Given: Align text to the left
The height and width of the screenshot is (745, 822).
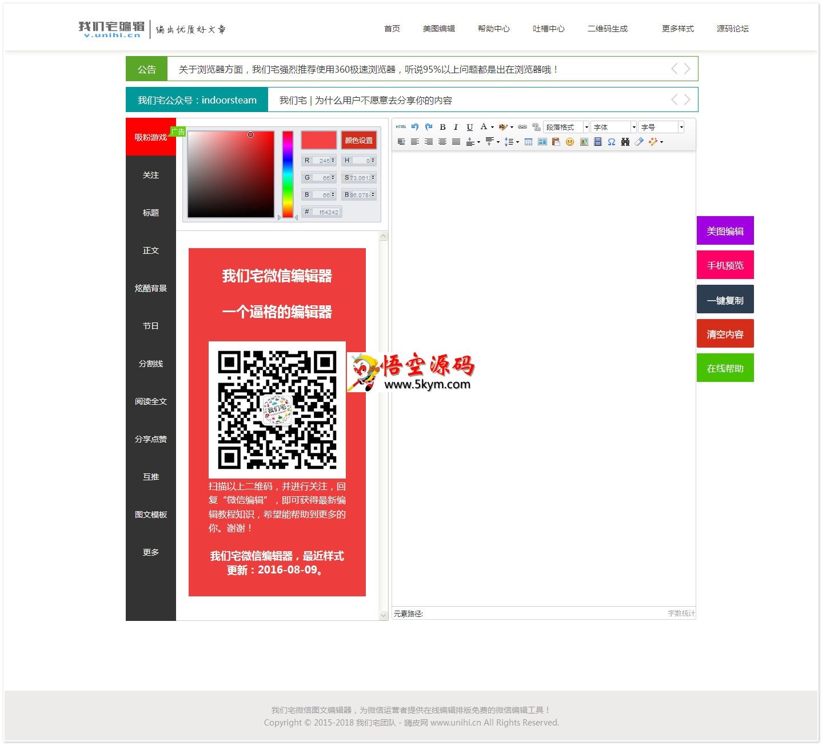Looking at the screenshot, I should [x=415, y=142].
